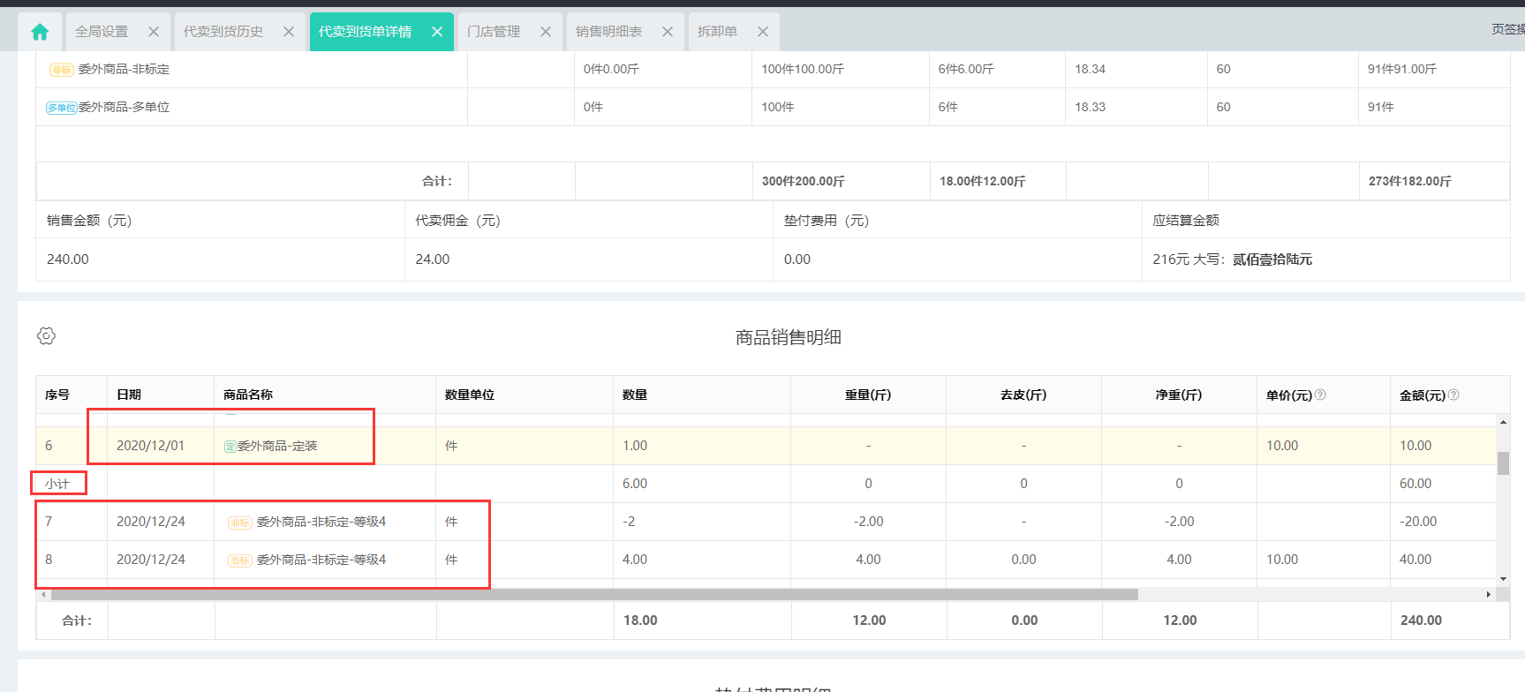Click summary total 273件182.00斤
The image size is (1525, 692).
tap(1410, 181)
